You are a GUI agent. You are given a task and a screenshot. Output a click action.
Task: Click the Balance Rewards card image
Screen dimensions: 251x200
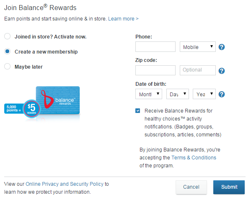pyautogui.click(x=58, y=100)
